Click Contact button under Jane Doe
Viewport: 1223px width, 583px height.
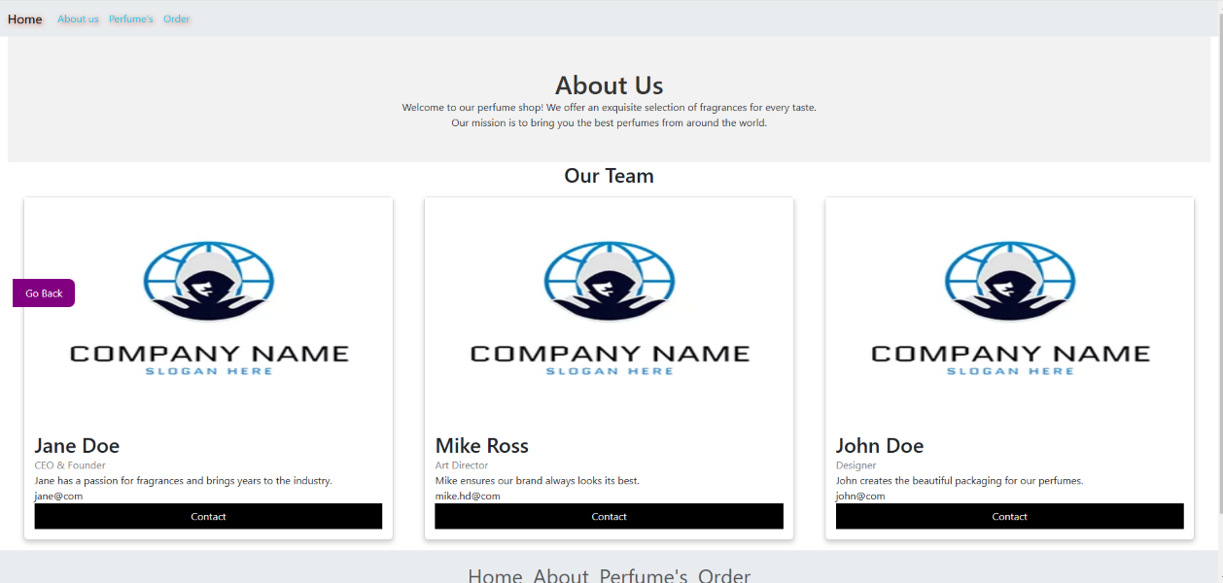208,517
